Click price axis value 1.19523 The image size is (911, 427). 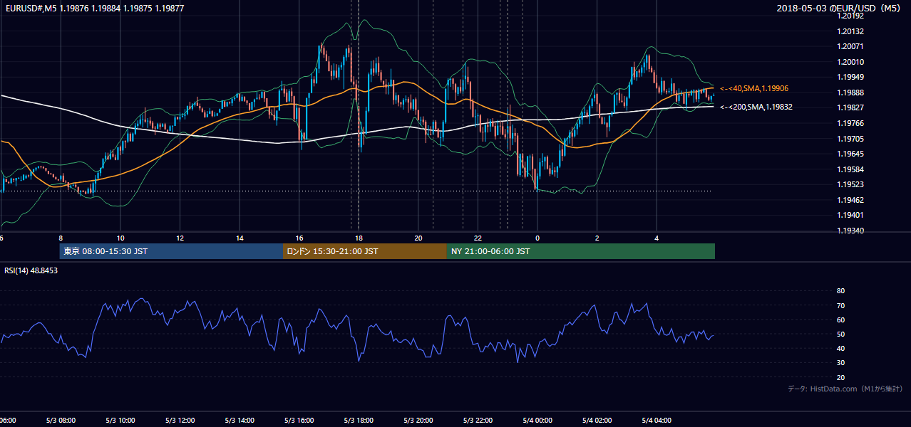click(851, 184)
